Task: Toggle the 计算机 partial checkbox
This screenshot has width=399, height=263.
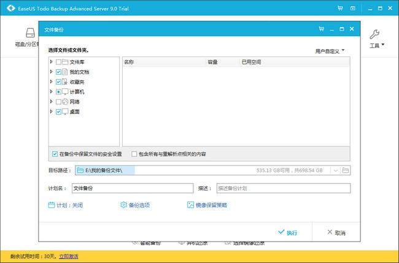Action: (x=58, y=92)
